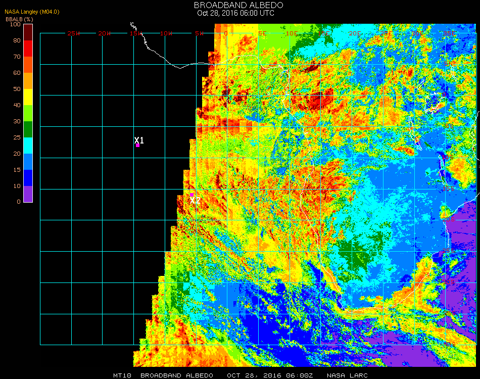Pick the dark blue 10–15% legend swatch
The image size is (480, 379).
click(x=28, y=177)
